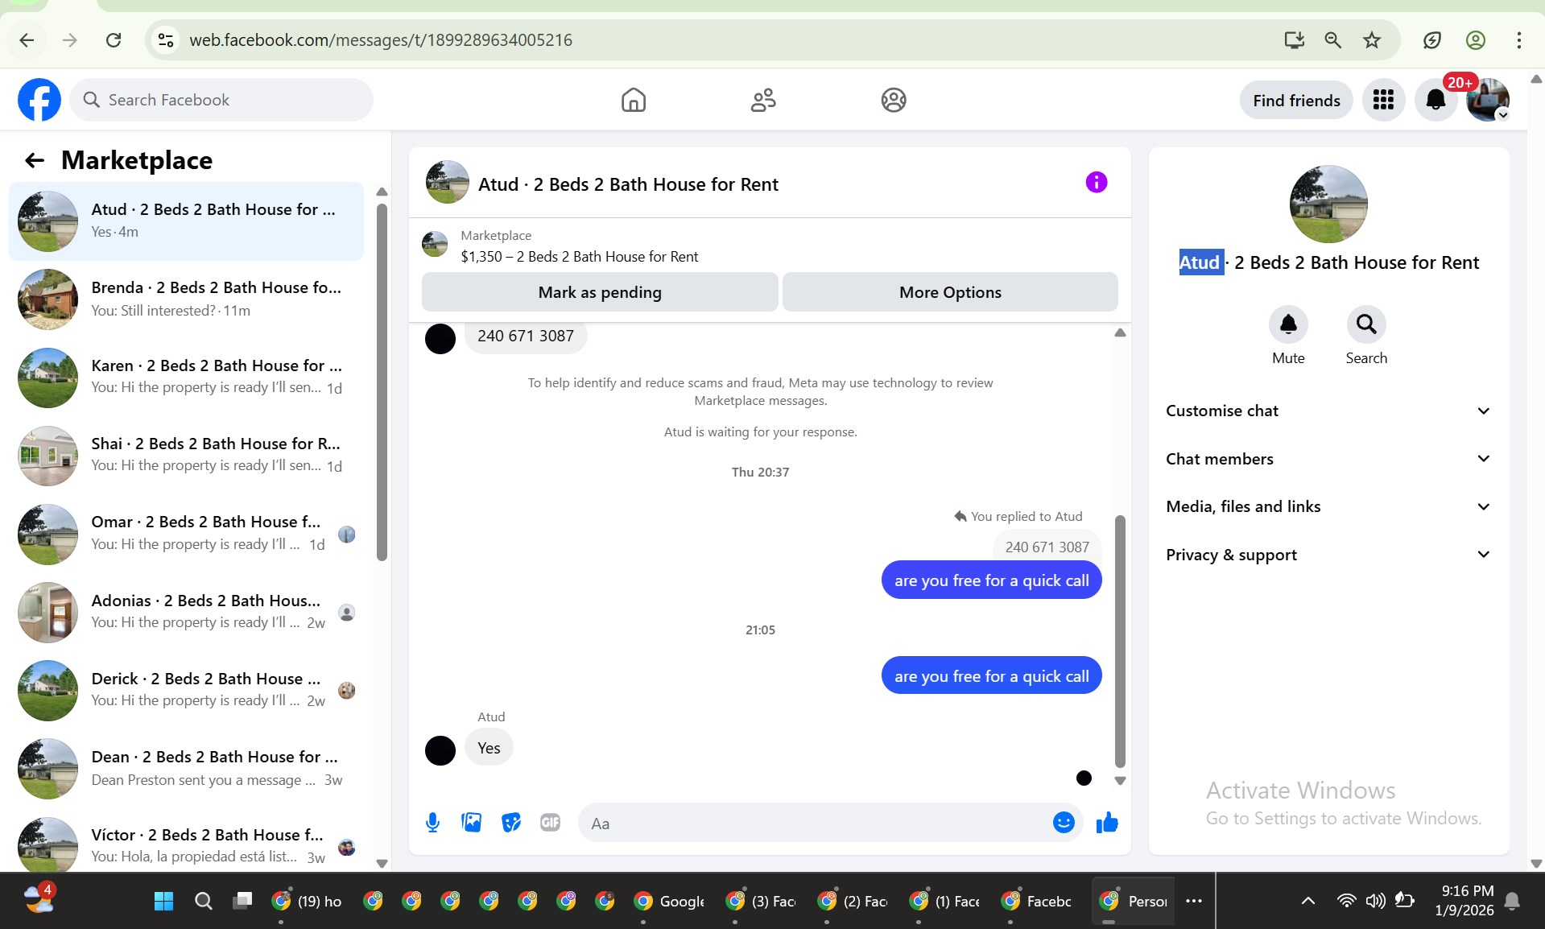Click Find friends button
This screenshot has width=1545, height=929.
pyautogui.click(x=1296, y=101)
